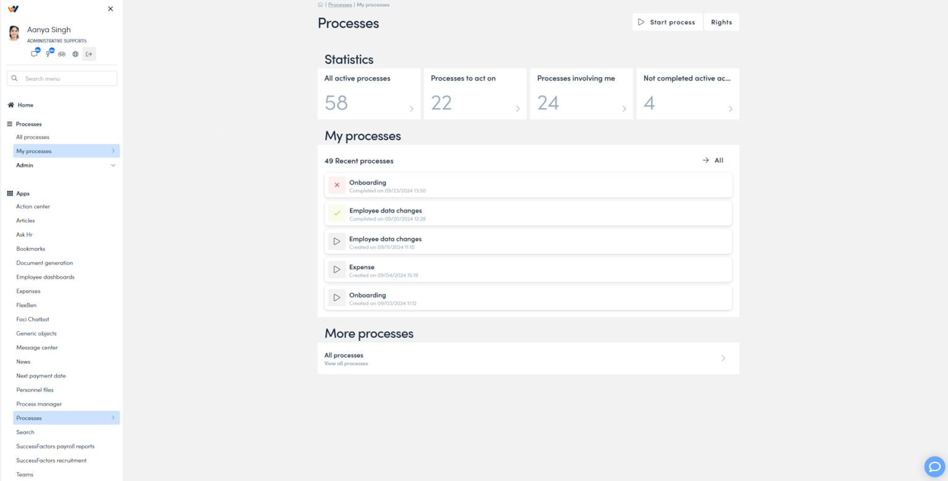
Task: Open the globe language icon
Action: [x=75, y=54]
